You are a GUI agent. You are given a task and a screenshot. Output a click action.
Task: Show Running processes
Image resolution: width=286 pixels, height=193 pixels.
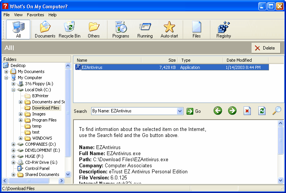[x=145, y=30]
